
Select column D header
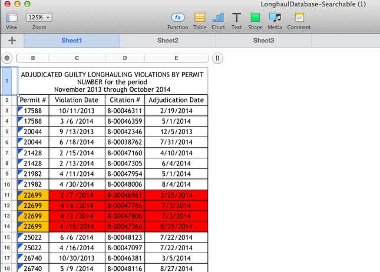click(x=125, y=58)
